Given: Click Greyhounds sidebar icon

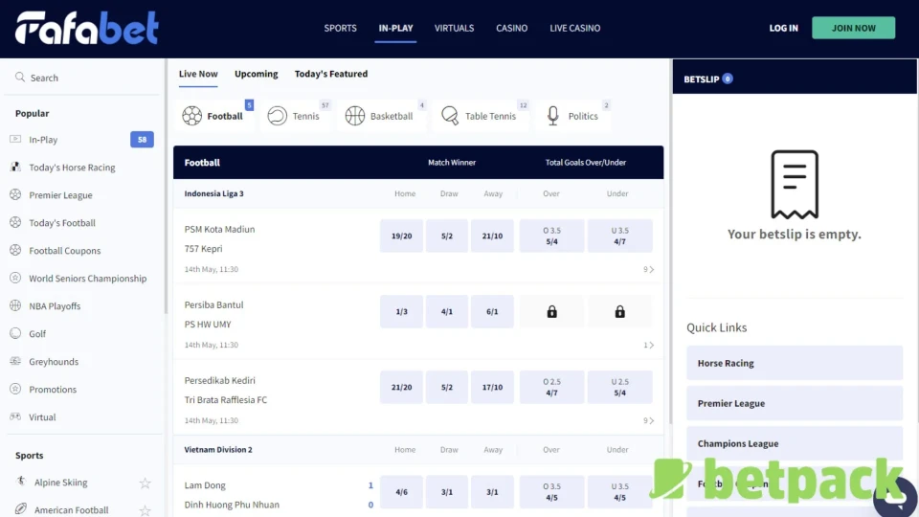Looking at the screenshot, I should tap(15, 361).
